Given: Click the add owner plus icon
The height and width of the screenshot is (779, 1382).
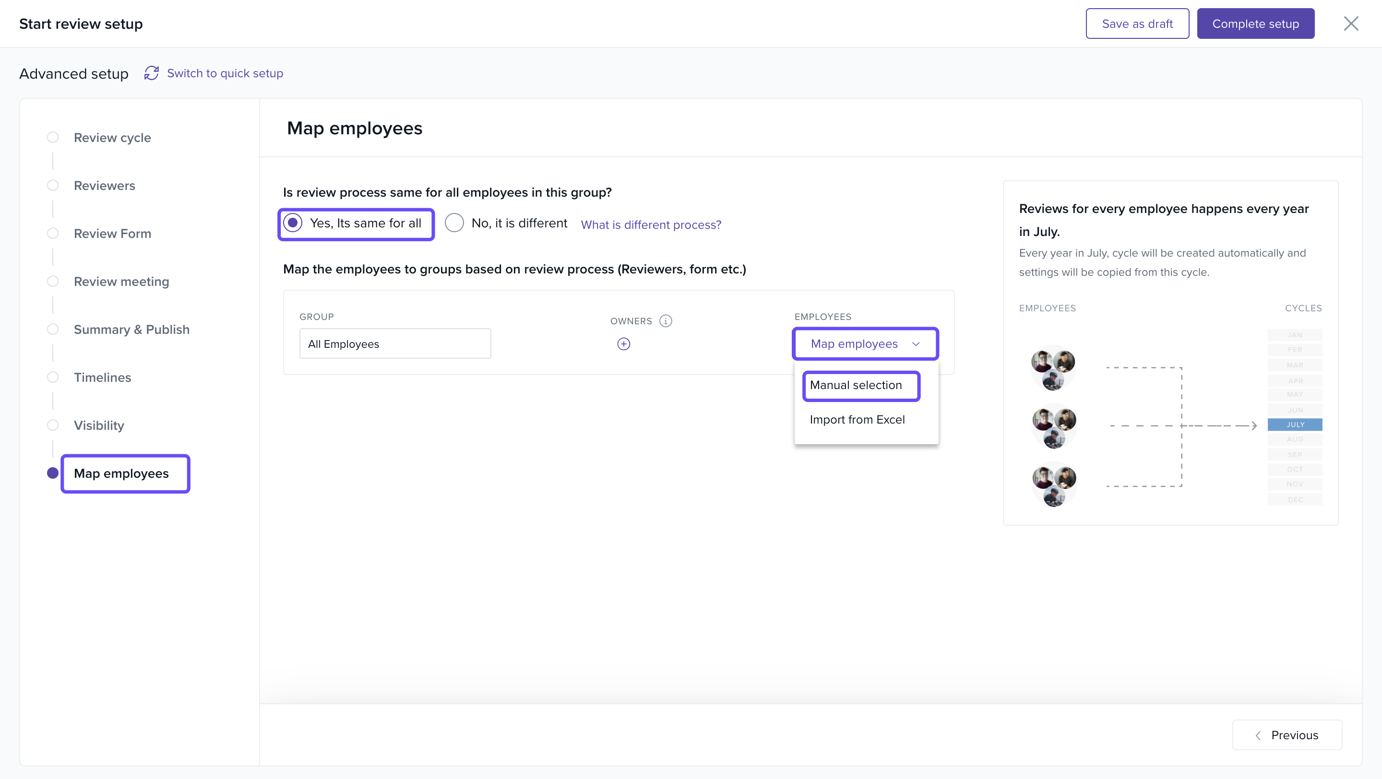Looking at the screenshot, I should coord(623,343).
